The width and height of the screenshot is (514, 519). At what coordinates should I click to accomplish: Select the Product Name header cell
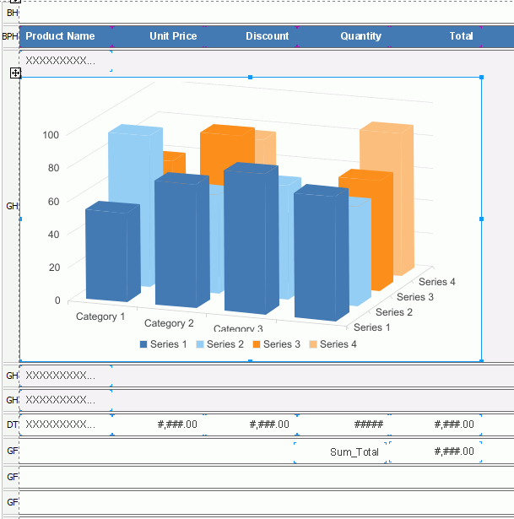tap(60, 36)
